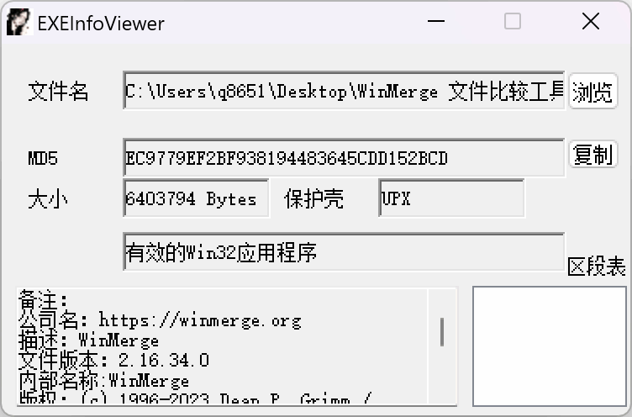Close the EXEInfoViewer window
632x417 pixels.
click(591, 21)
